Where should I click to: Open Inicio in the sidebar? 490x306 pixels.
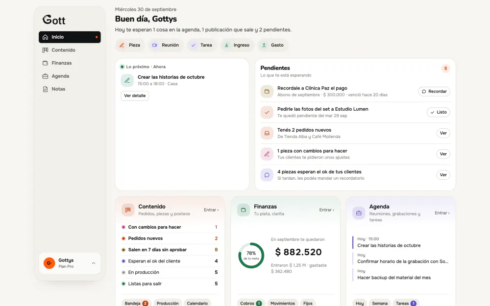click(70, 37)
